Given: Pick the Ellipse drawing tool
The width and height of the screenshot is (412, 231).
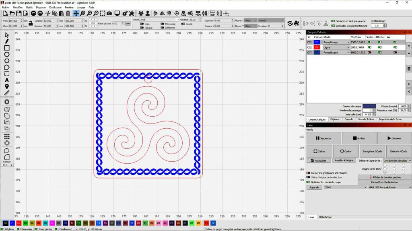Looking at the screenshot, I should click(x=7, y=54).
